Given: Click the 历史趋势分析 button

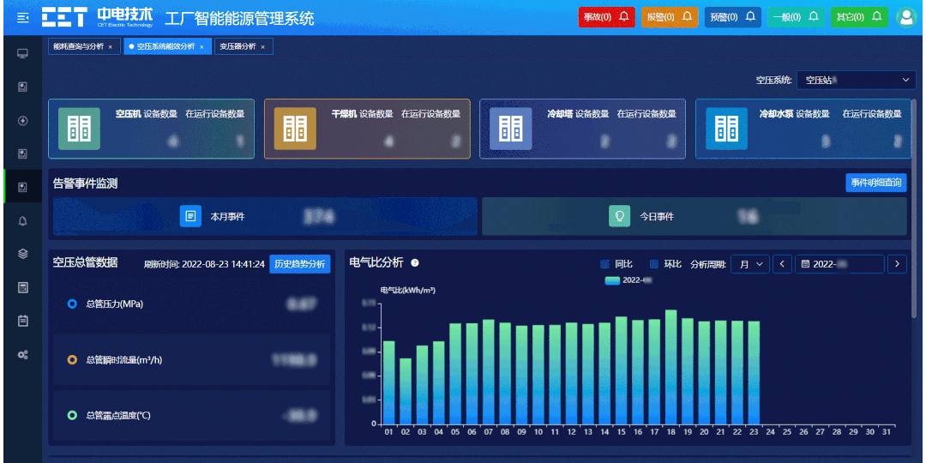Looking at the screenshot, I should pyautogui.click(x=299, y=264).
